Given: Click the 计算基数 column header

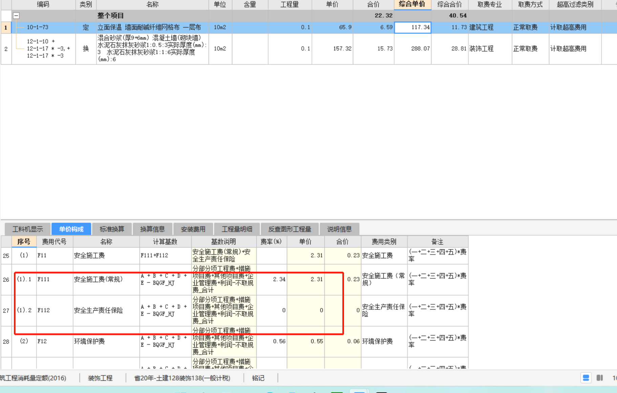Looking at the screenshot, I should (x=165, y=242).
